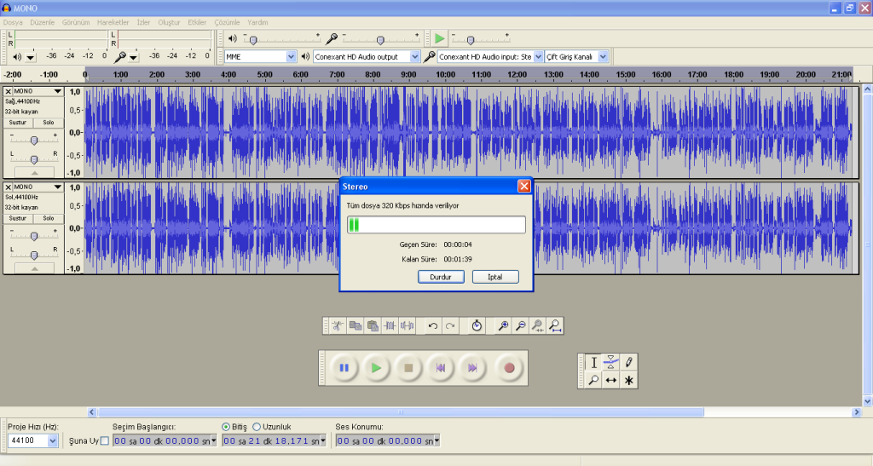The width and height of the screenshot is (873, 466).
Task: Select the Multi-tool asterisk mode
Action: coord(628,380)
